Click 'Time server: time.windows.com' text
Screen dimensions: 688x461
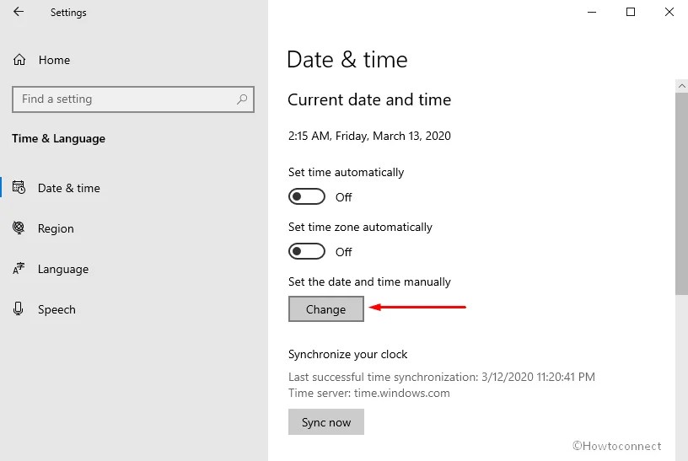pyautogui.click(x=369, y=393)
